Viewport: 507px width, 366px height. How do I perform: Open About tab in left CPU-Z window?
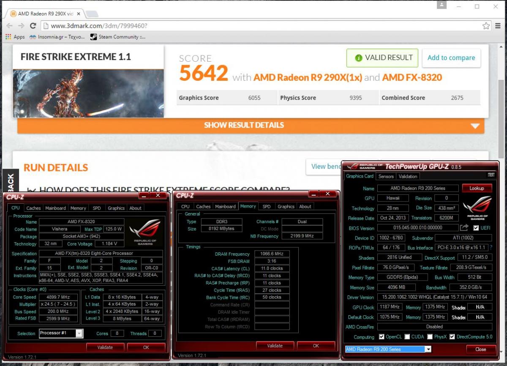(x=136, y=208)
